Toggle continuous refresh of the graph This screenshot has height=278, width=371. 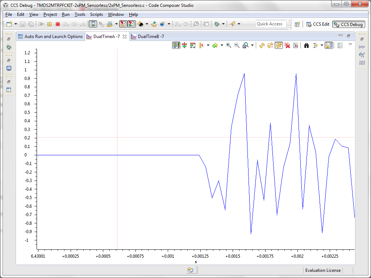pyautogui.click(x=279, y=45)
